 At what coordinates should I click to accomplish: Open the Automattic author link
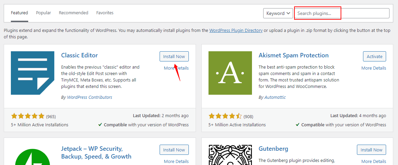(x=275, y=97)
